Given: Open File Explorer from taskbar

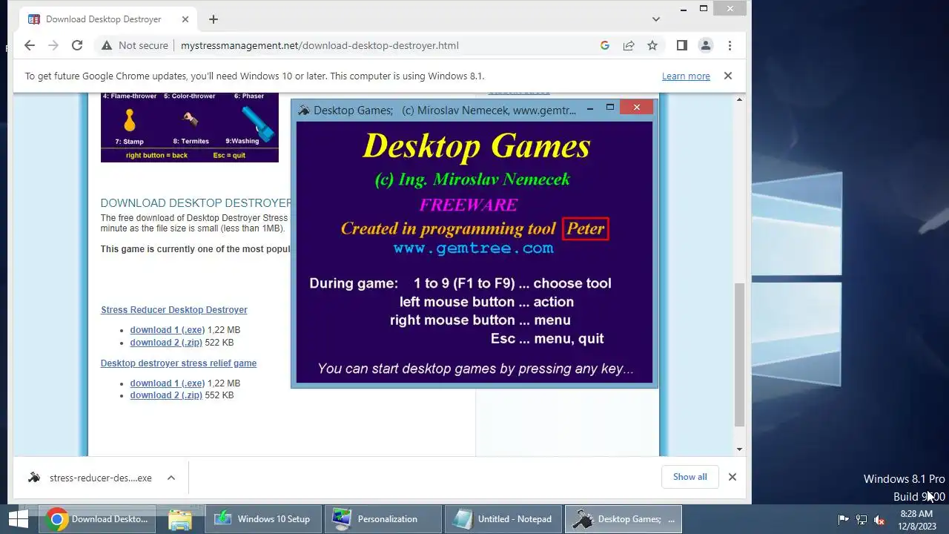Looking at the screenshot, I should point(180,519).
